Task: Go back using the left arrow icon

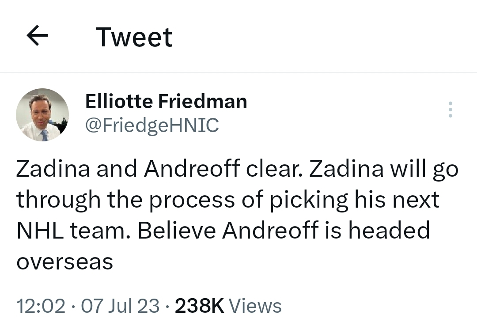Action: (37, 36)
